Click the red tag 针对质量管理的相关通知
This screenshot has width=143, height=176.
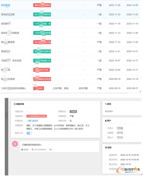pyautogui.click(x=37, y=116)
